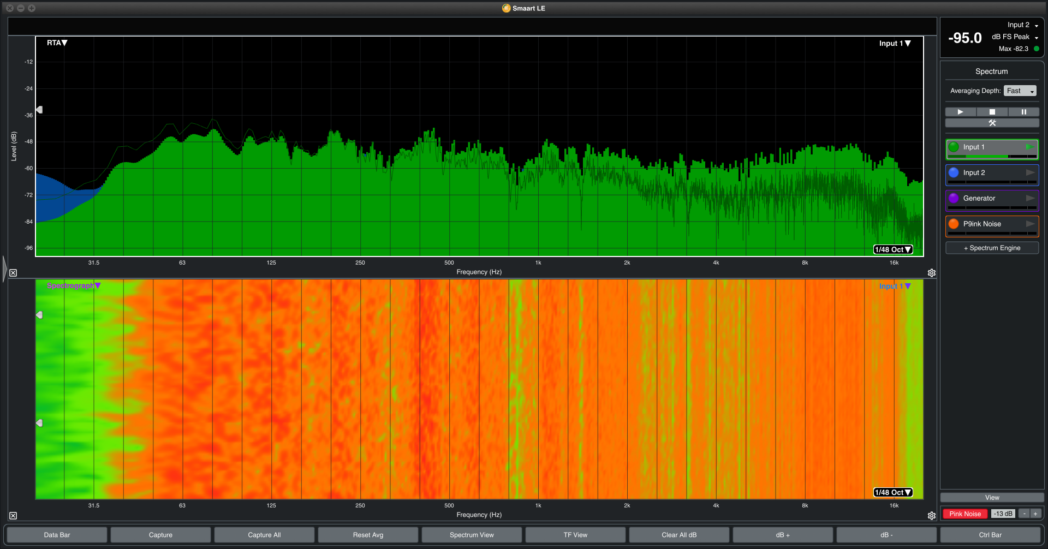
Task: Open Spectrograph 1/48 Oct banding dropdown
Action: [x=893, y=492]
